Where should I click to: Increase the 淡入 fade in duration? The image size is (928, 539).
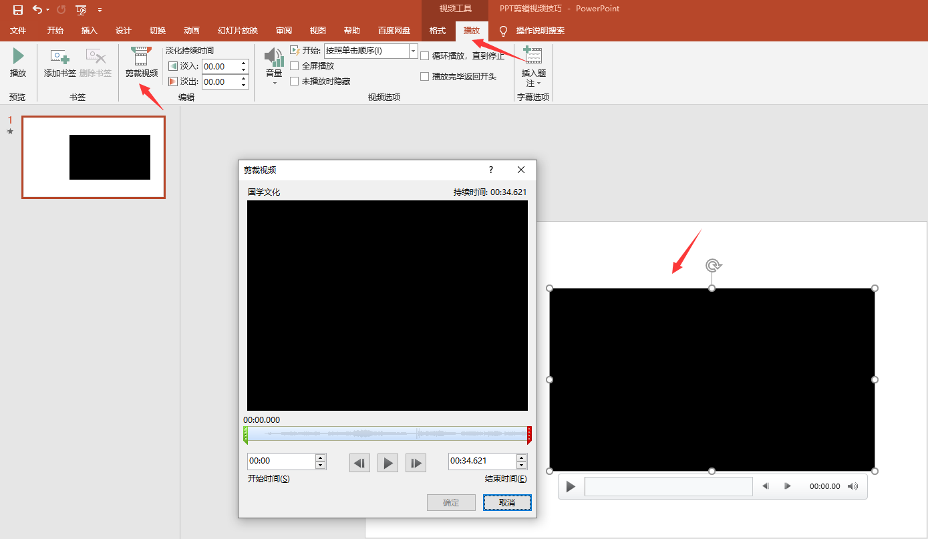[244, 63]
